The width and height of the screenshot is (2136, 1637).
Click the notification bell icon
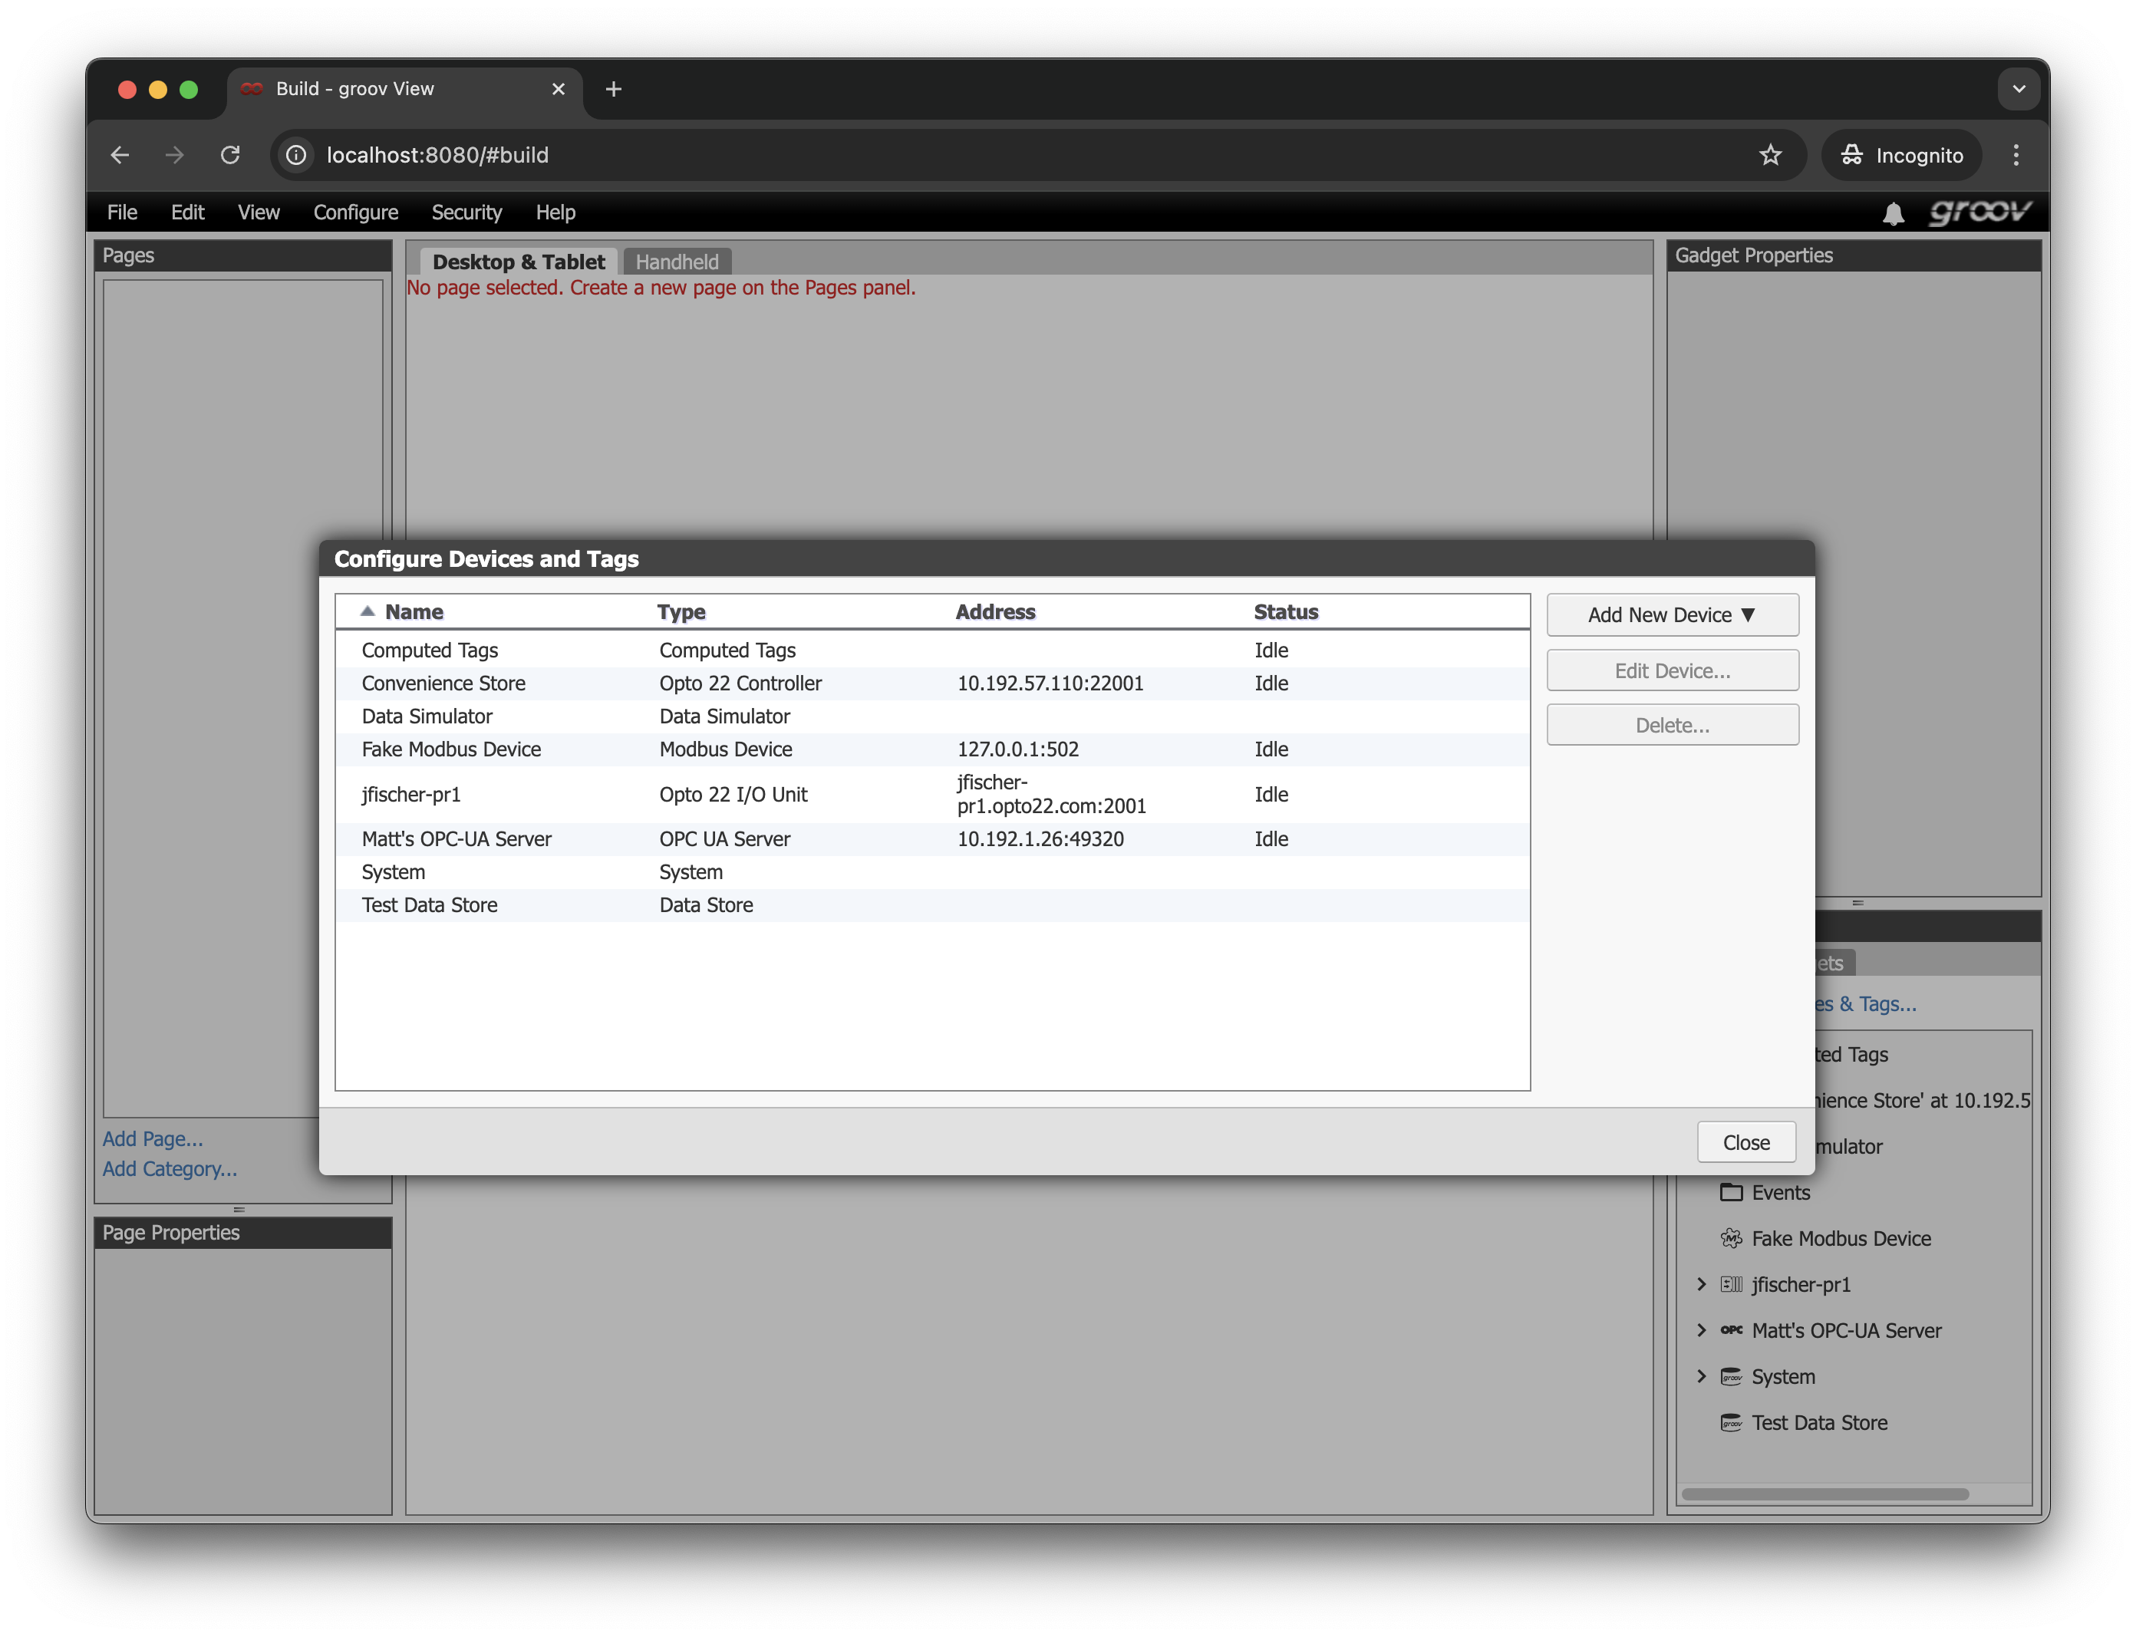pos(1892,213)
